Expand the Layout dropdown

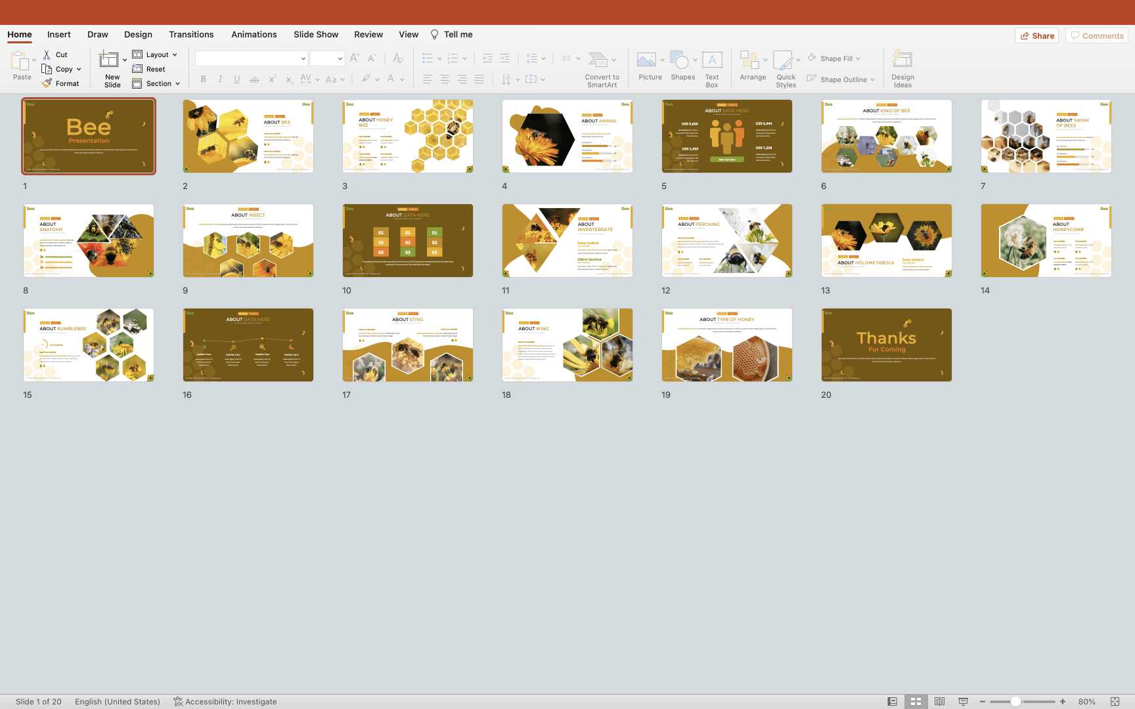(175, 55)
